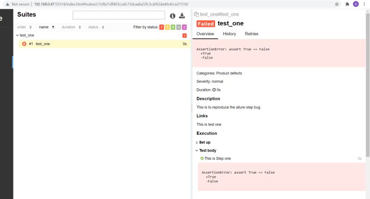Click the 0s duration on test_one row
Image resolution: width=370 pixels, height=199 pixels.
(185, 44)
